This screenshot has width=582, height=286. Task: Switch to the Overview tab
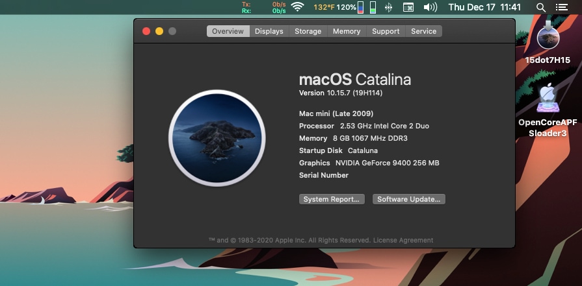[x=228, y=31]
